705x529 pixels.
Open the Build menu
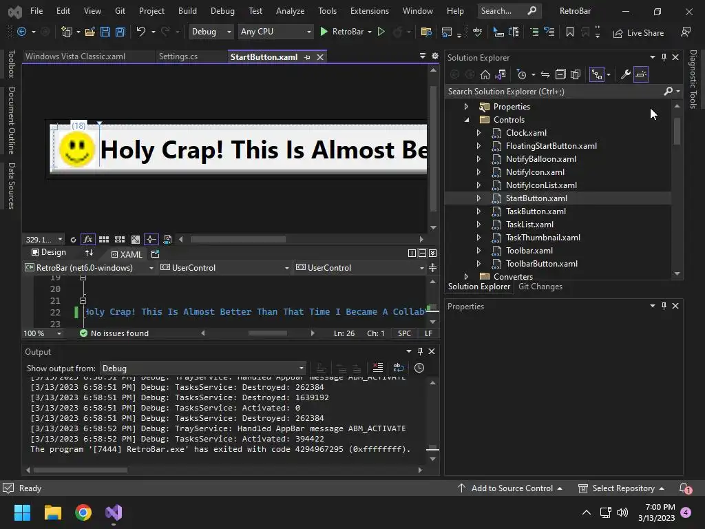tap(187, 11)
